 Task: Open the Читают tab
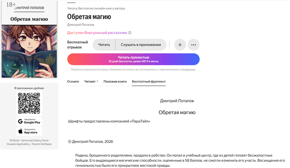91,82
